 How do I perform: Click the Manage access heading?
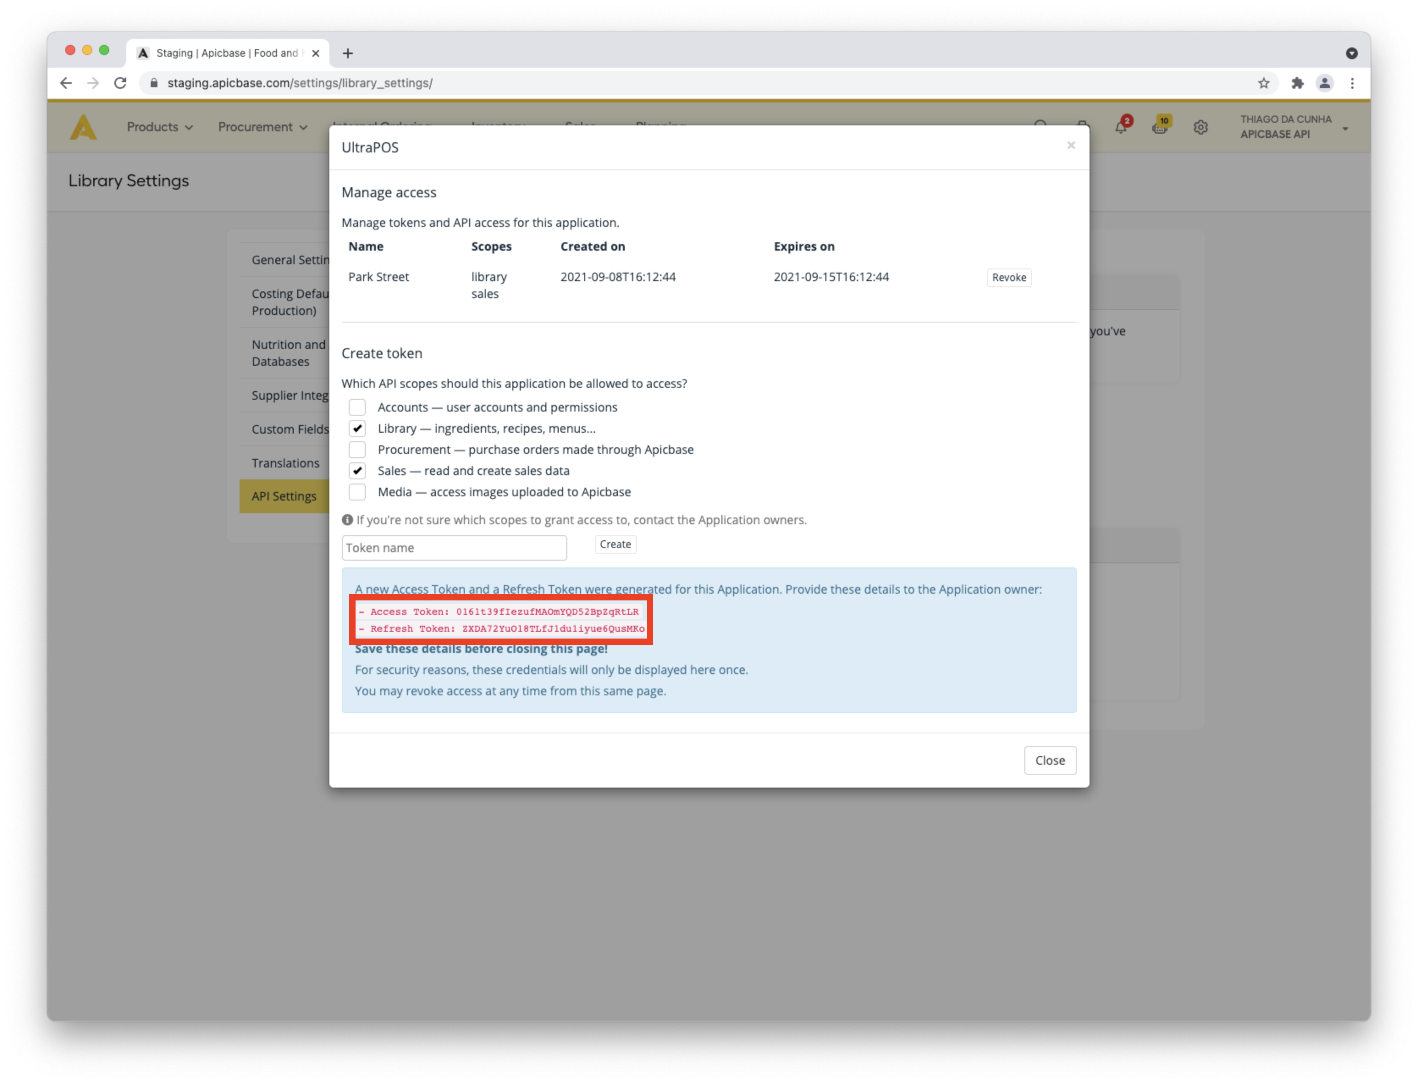[x=389, y=192]
